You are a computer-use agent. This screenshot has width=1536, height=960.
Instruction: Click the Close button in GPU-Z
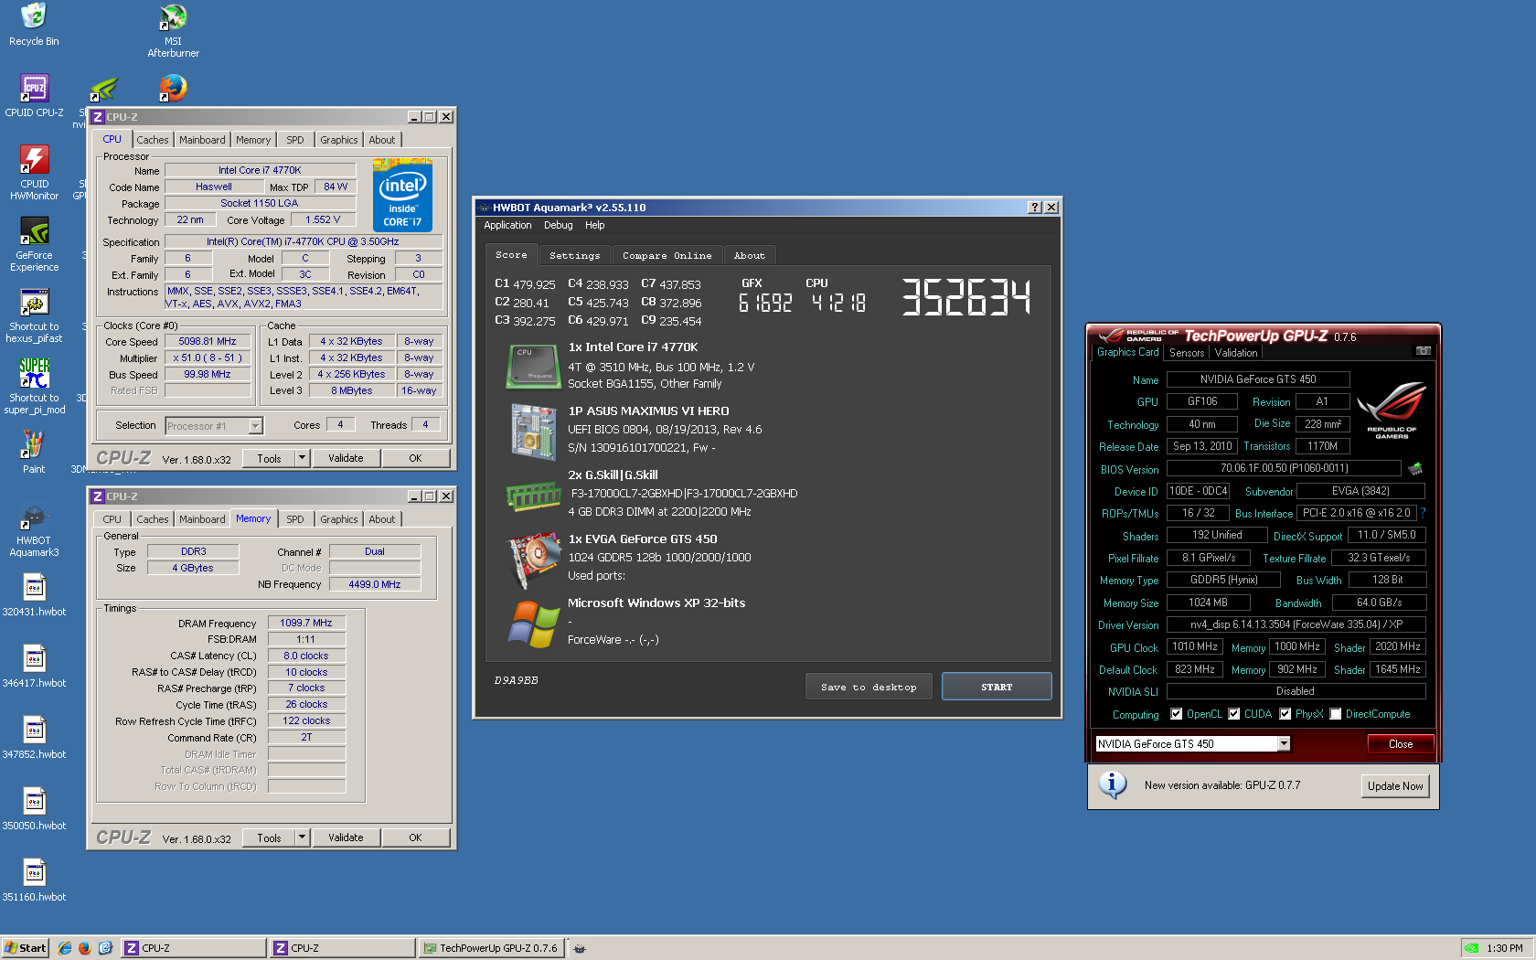coord(1401,744)
